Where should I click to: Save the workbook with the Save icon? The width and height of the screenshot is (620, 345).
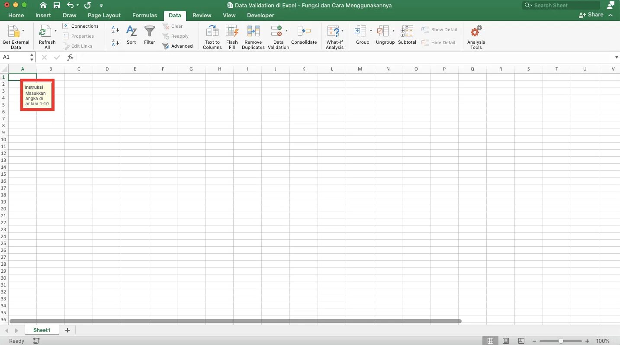click(57, 5)
